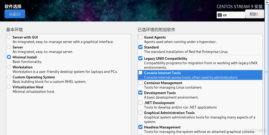This screenshot has width=269, height=135.
Task: Enable the Guest Agents checkbox
Action: [140, 37]
